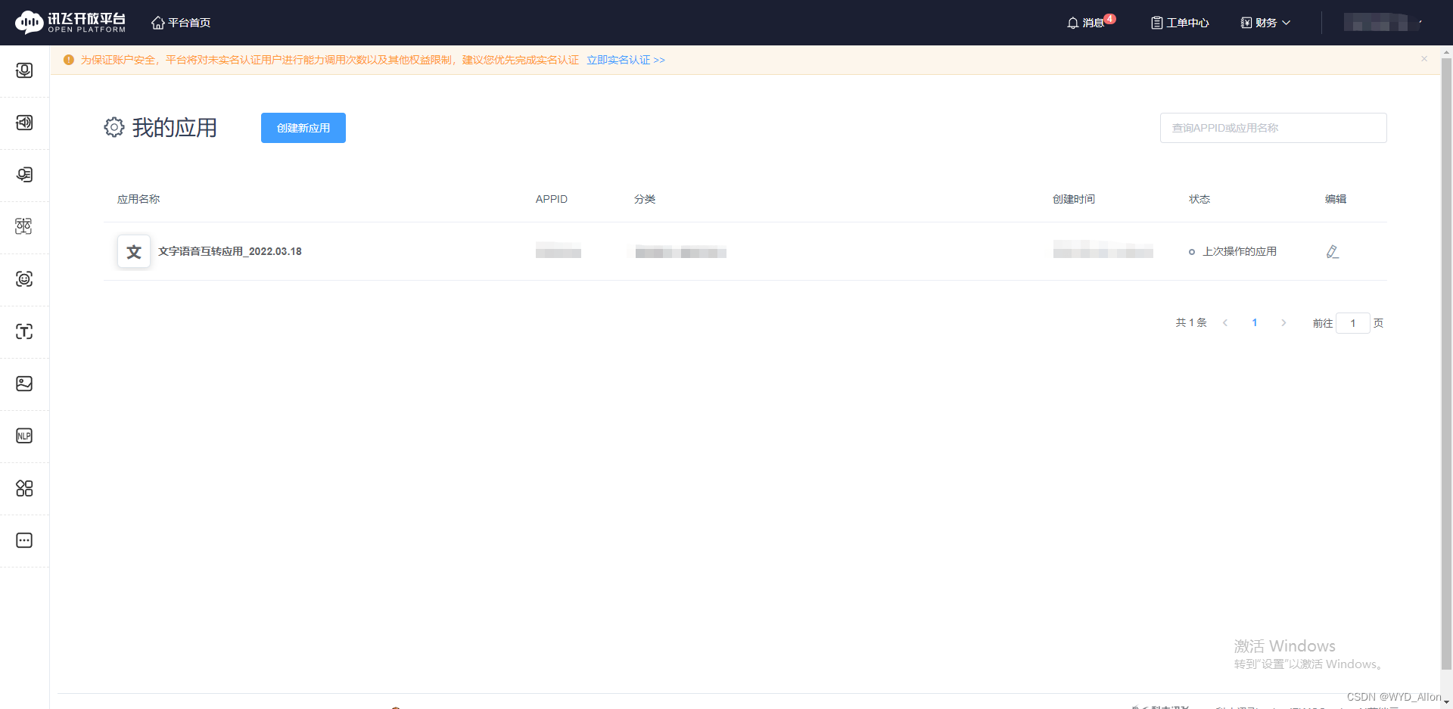Focus the 查询APPID或应用名称 search field

1273,128
